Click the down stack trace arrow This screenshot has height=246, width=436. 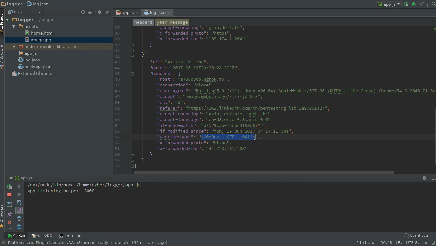(x=19, y=194)
